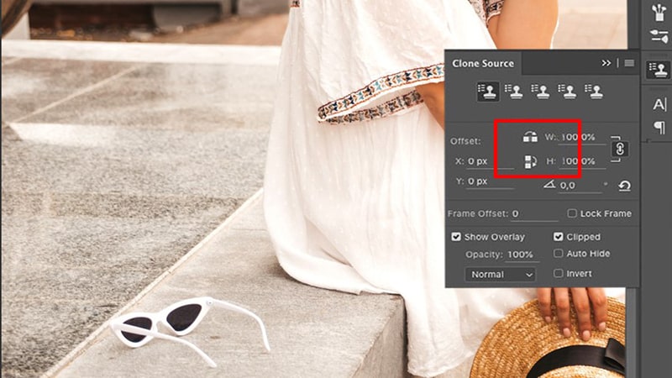Enable the Auto Hide checkbox

click(559, 254)
